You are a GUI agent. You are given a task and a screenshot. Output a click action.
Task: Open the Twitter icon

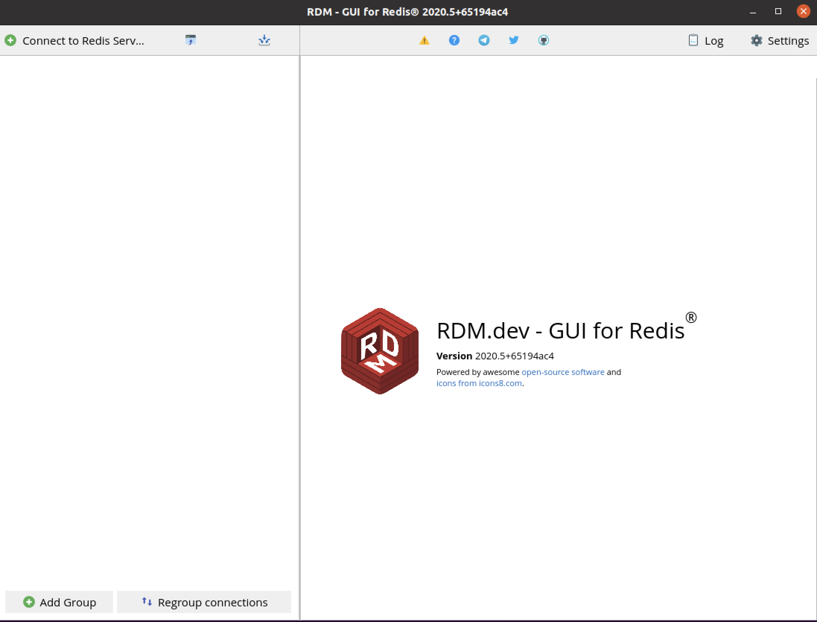(x=514, y=40)
